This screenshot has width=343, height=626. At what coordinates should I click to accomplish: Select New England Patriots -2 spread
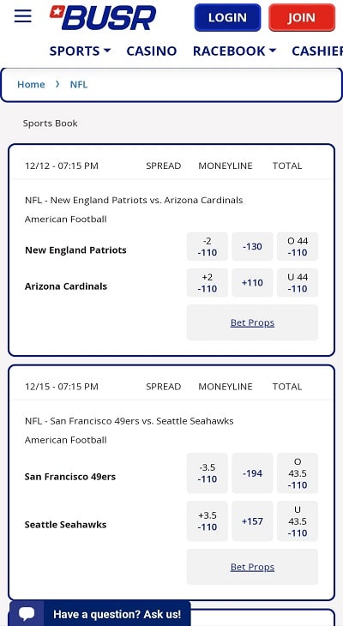(x=208, y=246)
